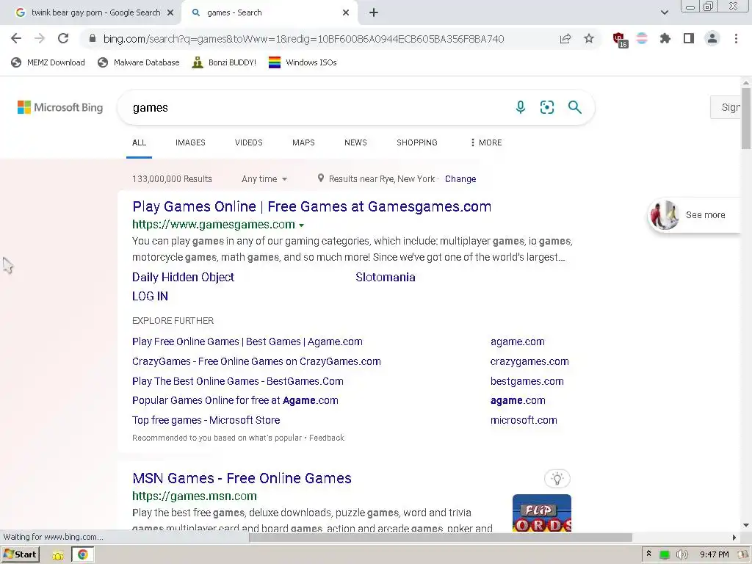Click the lightbulb icon beside MSN Games
This screenshot has width=752, height=564.
(557, 478)
